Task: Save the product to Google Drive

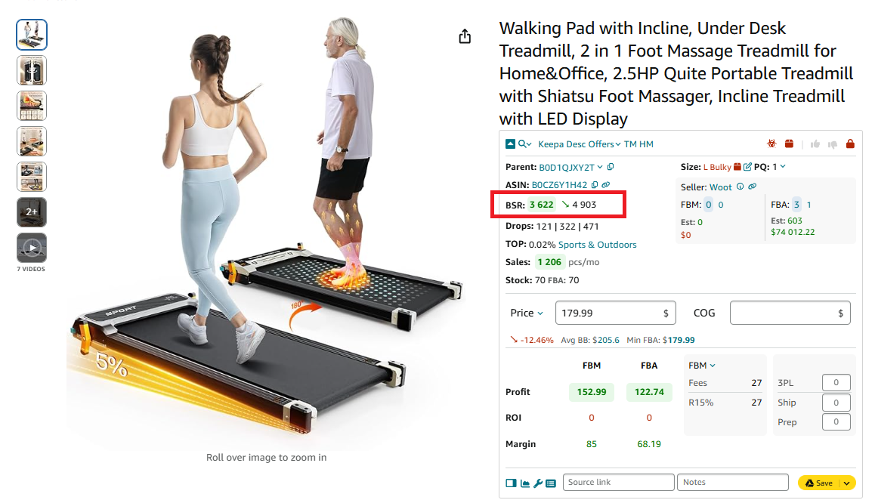Action: pyautogui.click(x=820, y=483)
